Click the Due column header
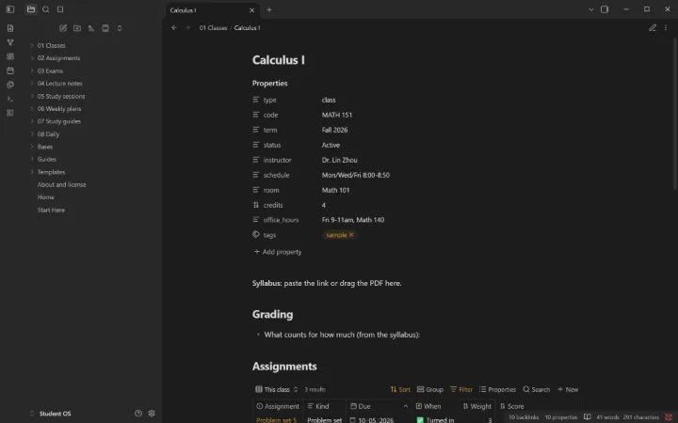The height and width of the screenshot is (423, 678). 379,406
